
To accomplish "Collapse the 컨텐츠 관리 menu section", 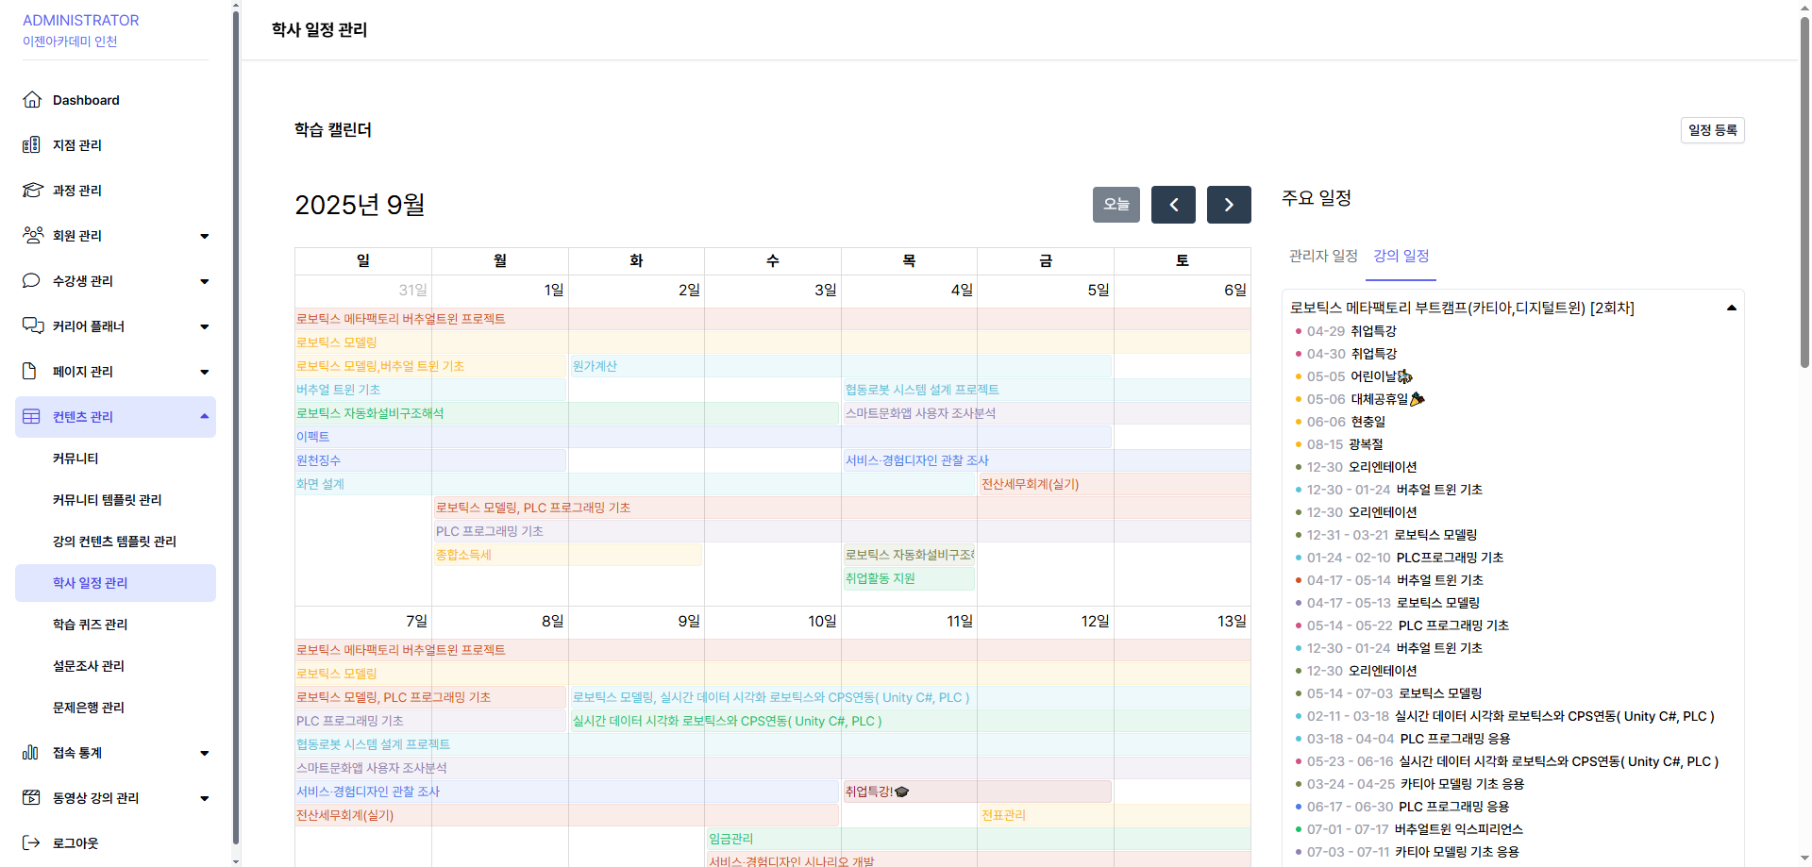I will coord(205,417).
